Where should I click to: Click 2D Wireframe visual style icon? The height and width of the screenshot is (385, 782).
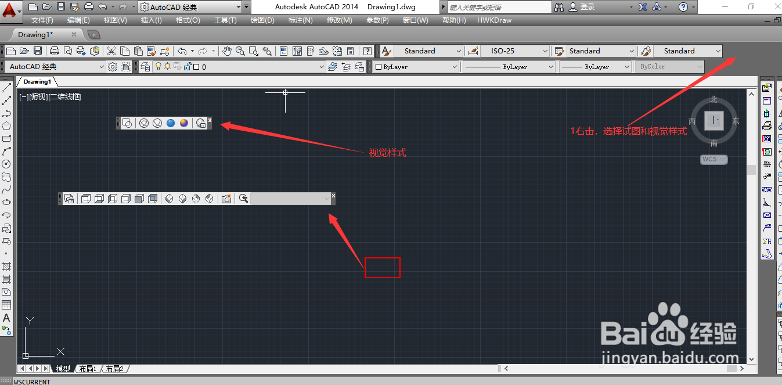[127, 123]
